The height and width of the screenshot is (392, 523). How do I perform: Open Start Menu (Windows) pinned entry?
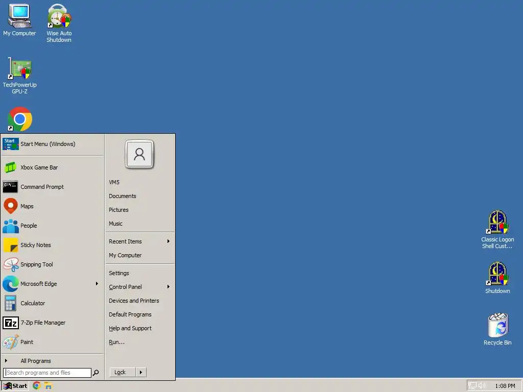coord(53,144)
